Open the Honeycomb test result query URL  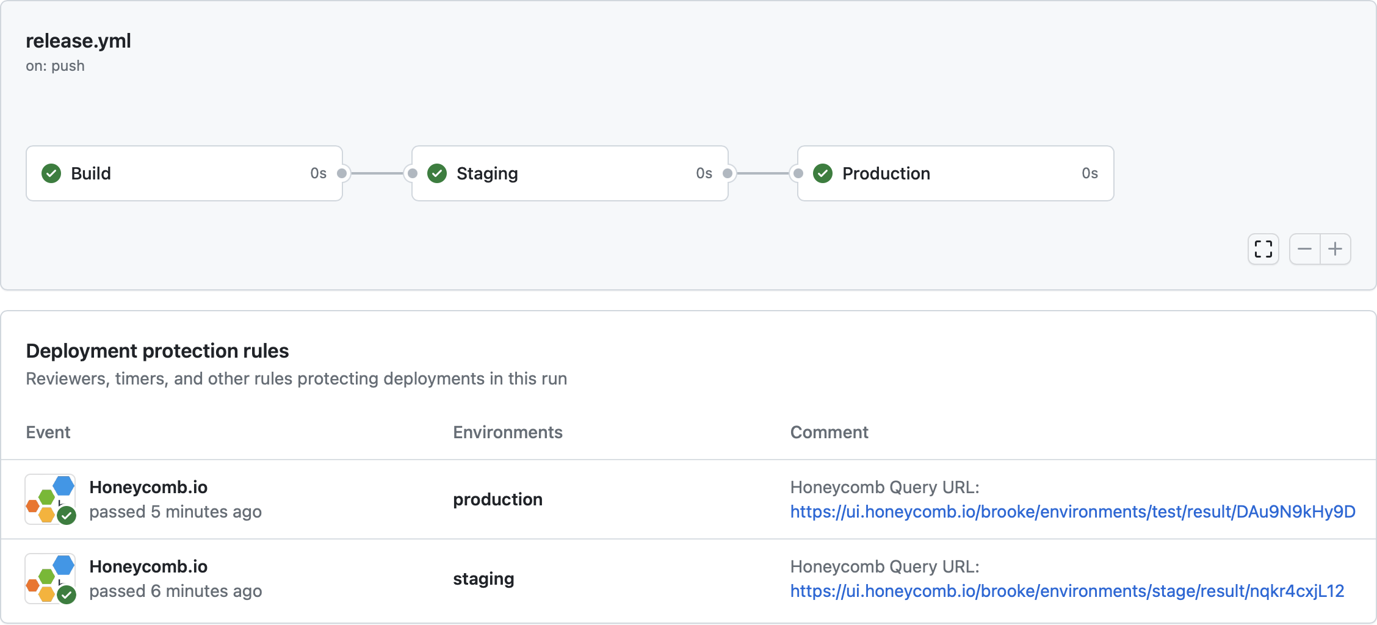tap(1072, 511)
